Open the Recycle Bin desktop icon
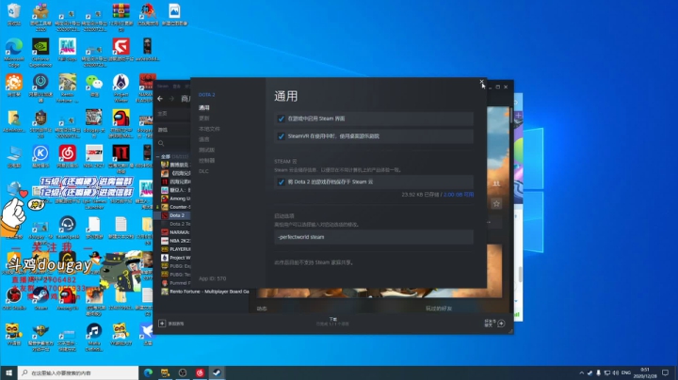The width and height of the screenshot is (678, 380). click(14, 14)
